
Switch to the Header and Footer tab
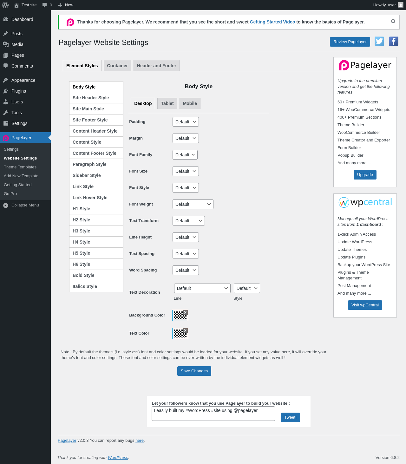point(157,66)
